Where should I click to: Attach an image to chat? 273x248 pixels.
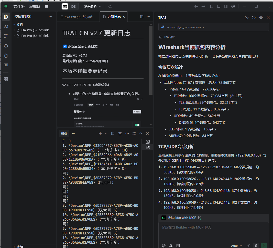178,245
